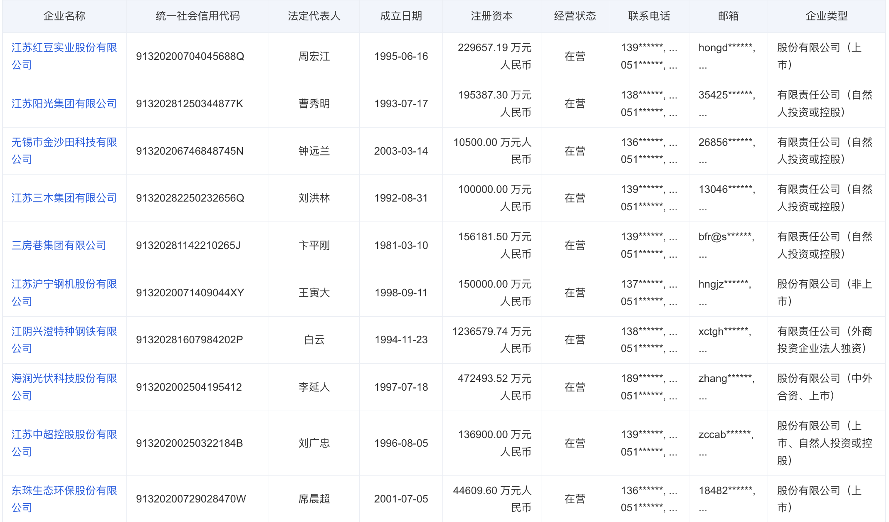Click email bfr@s****** cell

(x=726, y=245)
